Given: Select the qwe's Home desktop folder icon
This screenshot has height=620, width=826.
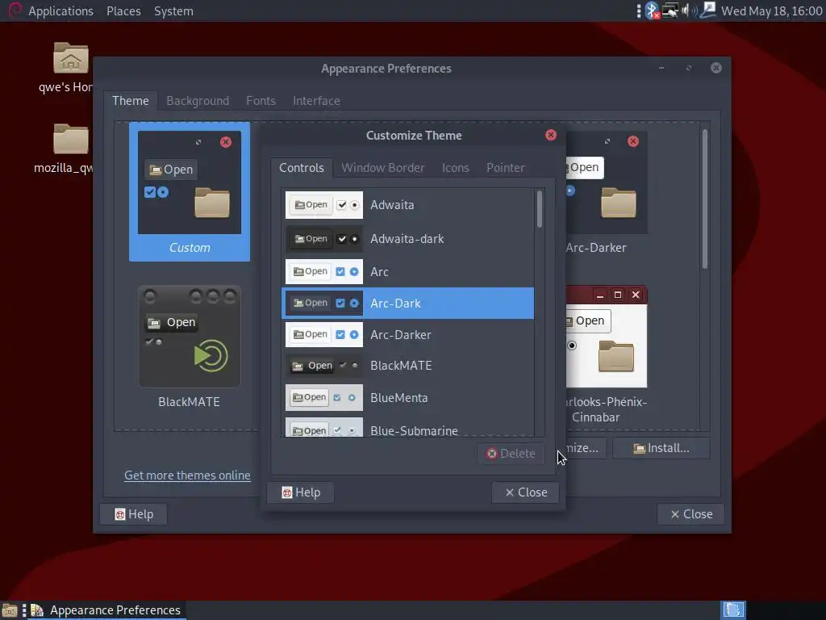Looking at the screenshot, I should [71, 58].
